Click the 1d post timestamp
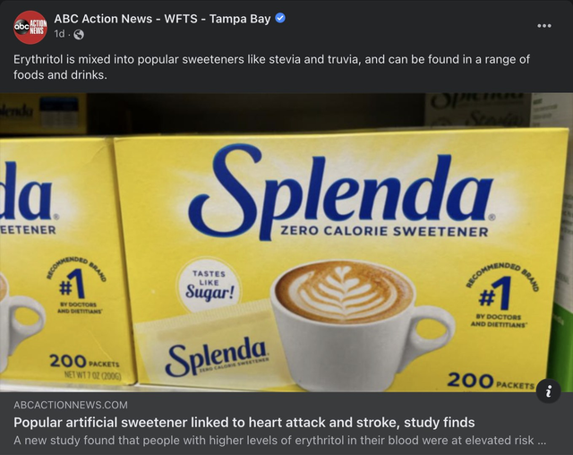This screenshot has width=573, height=455. pyautogui.click(x=59, y=34)
